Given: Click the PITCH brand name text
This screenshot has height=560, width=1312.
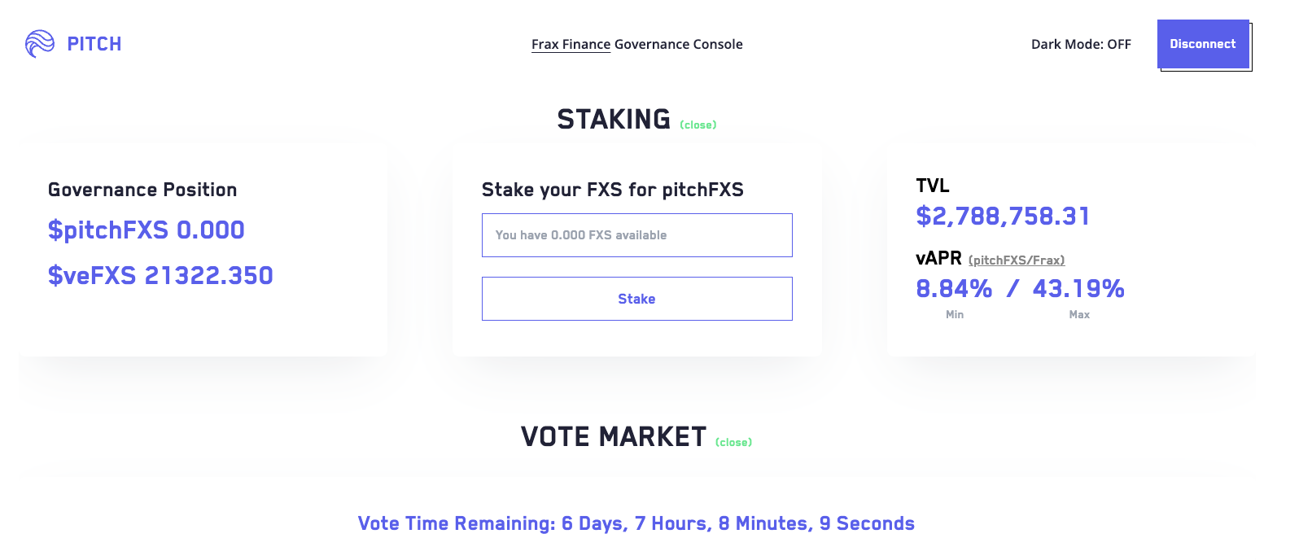Looking at the screenshot, I should [x=94, y=44].
